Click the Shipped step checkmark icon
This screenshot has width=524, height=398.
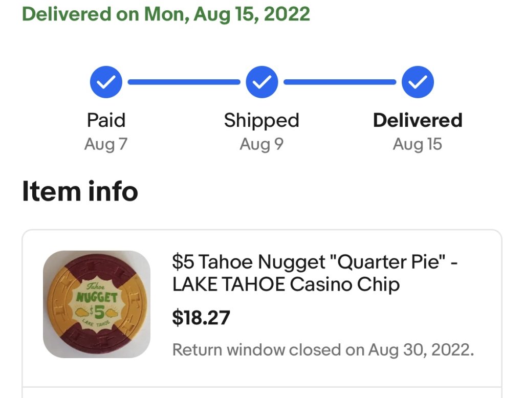click(x=261, y=82)
